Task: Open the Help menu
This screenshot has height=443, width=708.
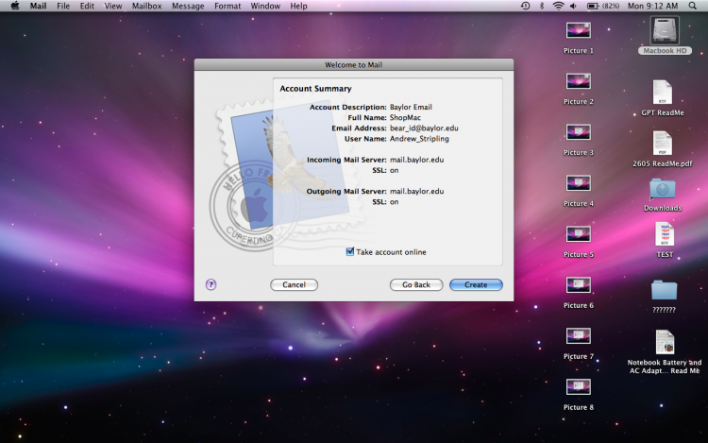Action: [x=298, y=6]
